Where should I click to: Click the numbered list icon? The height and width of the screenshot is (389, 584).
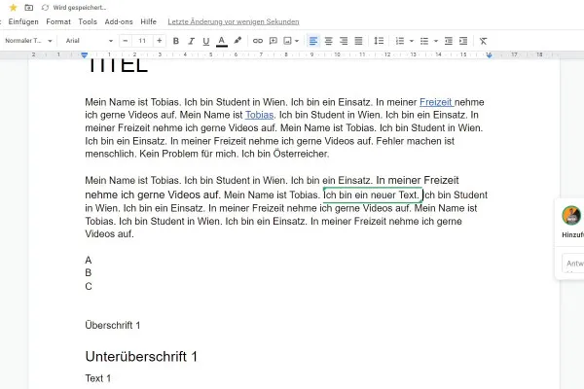(x=400, y=41)
